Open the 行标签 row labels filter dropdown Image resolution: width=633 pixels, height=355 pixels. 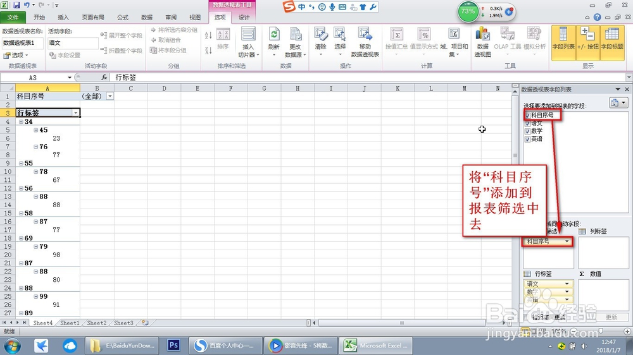pos(75,113)
